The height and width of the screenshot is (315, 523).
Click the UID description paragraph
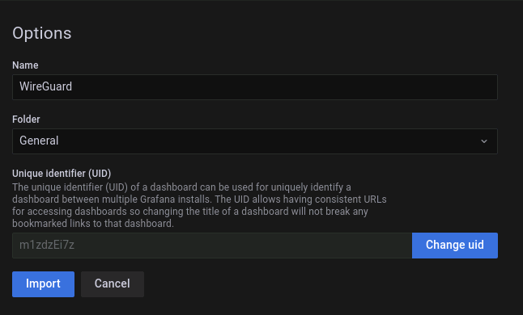[199, 205]
